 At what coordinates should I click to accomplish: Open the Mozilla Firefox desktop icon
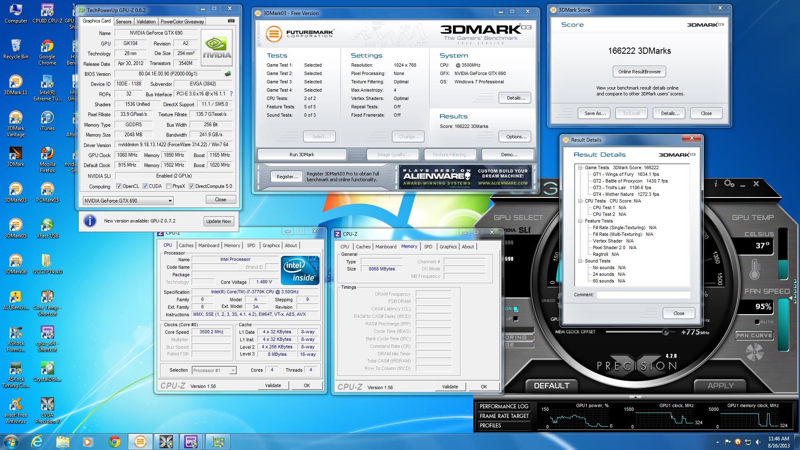(x=47, y=160)
